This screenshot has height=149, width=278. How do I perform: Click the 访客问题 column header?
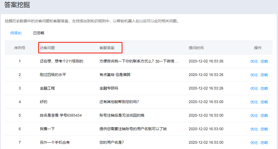coord(47,48)
